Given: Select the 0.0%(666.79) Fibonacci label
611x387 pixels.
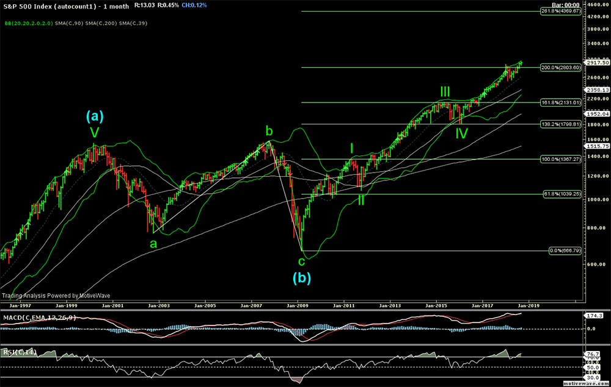Looking at the screenshot, I should [x=561, y=250].
